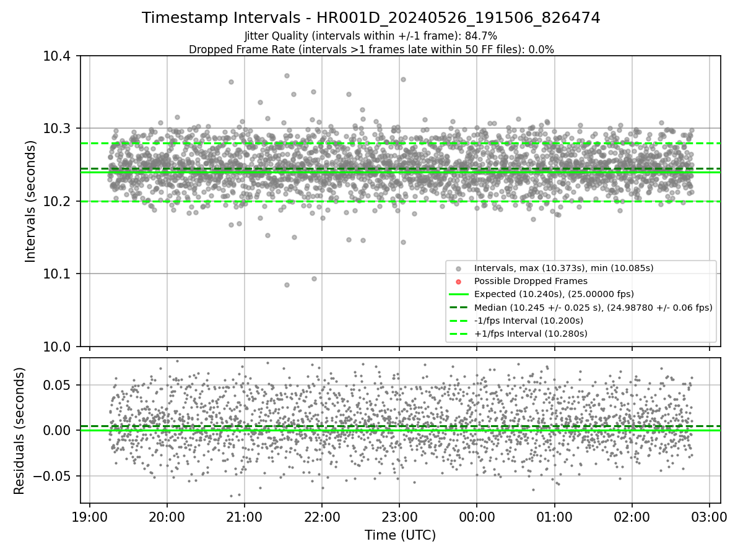Click the '-1/fps Interval (10.200s)' legend entry

[x=529, y=320]
